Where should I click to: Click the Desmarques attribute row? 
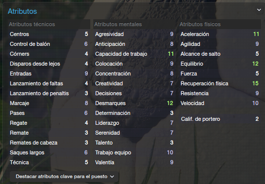click(x=134, y=103)
